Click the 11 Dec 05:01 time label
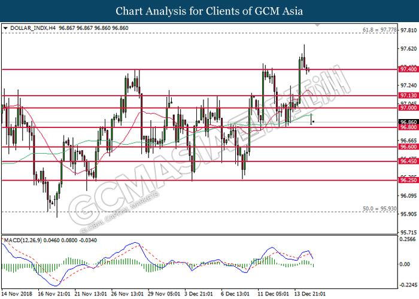Screen dimensions: 419x299 pyautogui.click(x=274, y=294)
